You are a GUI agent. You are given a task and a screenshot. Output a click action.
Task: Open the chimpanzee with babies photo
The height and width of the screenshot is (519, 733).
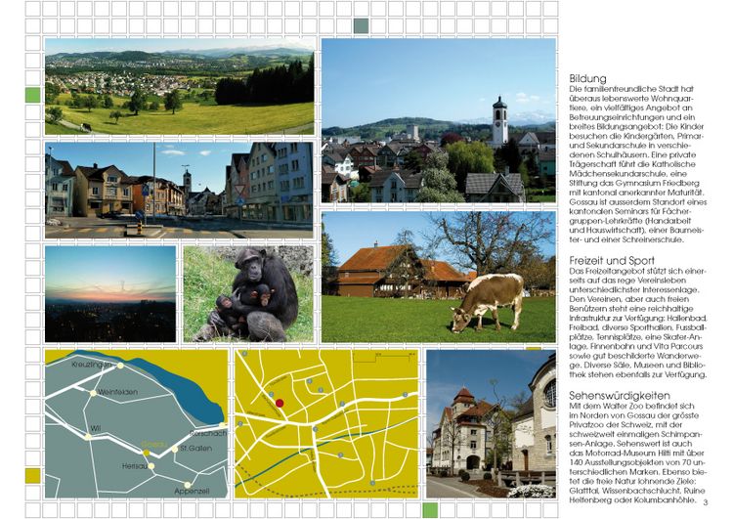(248, 294)
